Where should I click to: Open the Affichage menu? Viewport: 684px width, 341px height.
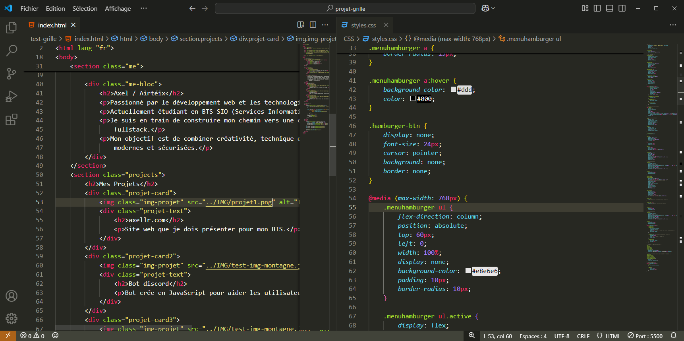(x=118, y=8)
